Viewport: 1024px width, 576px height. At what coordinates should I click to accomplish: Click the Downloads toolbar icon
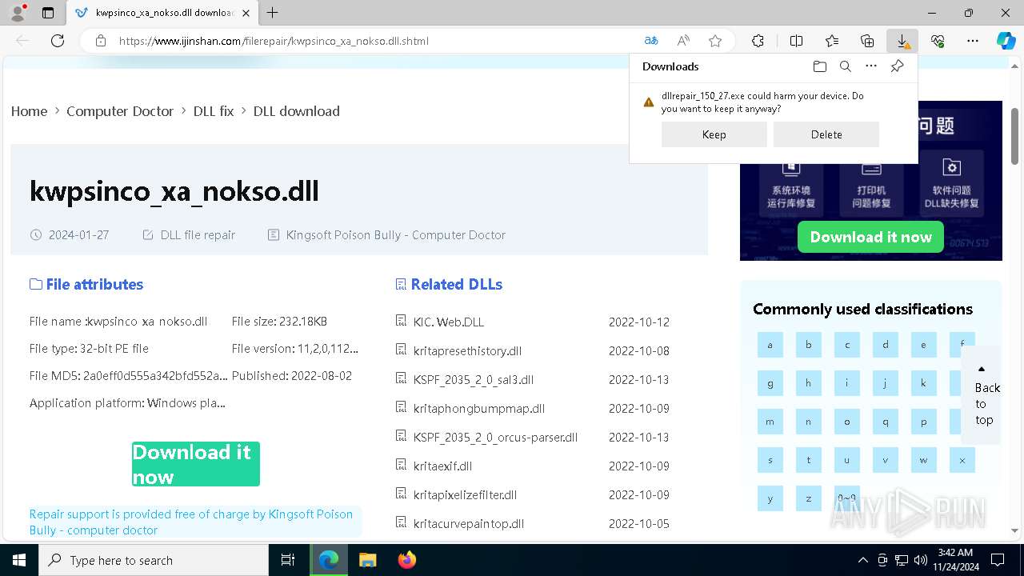[x=902, y=41]
